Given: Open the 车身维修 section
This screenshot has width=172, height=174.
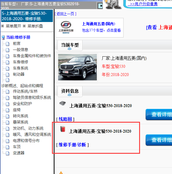Looking at the screenshot, I should pos(21,62).
